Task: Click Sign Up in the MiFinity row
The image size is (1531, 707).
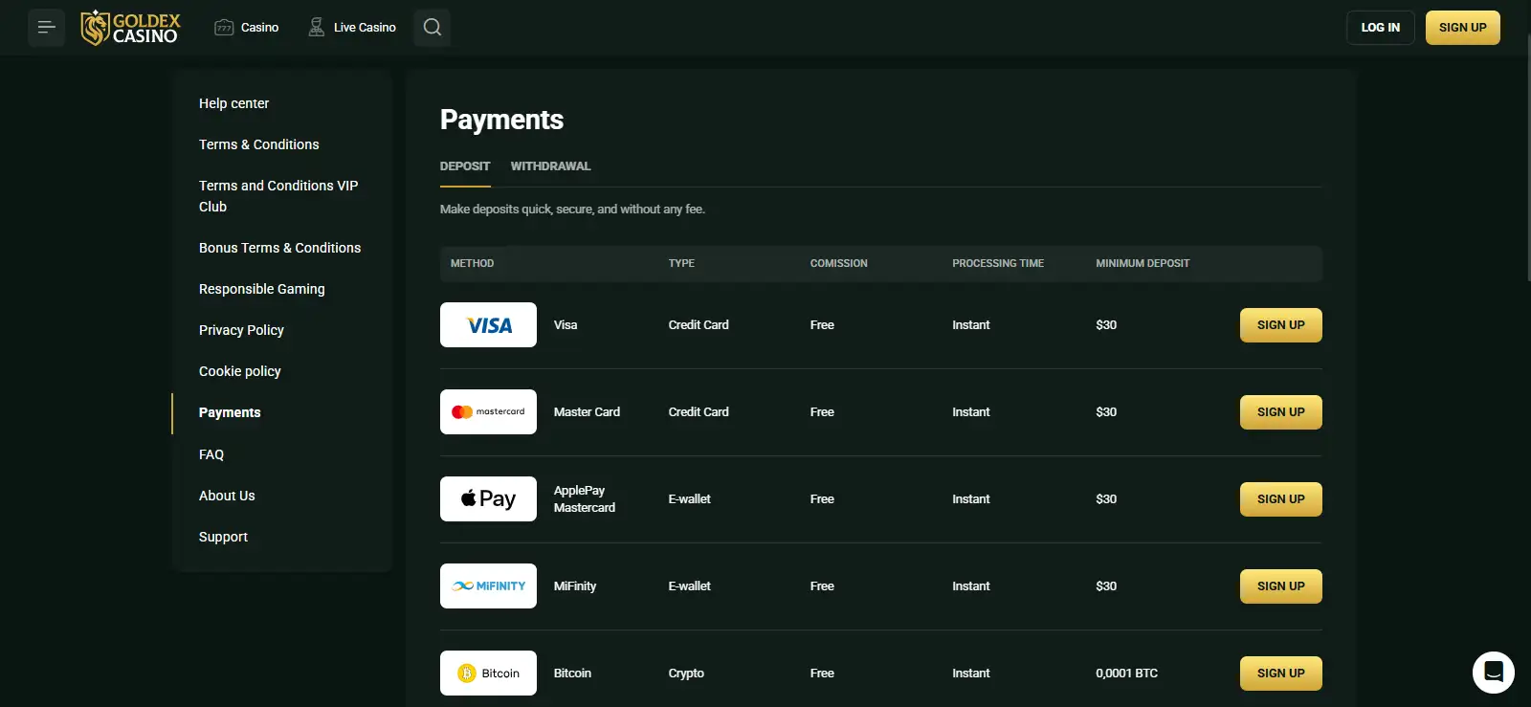Action: coord(1280,586)
